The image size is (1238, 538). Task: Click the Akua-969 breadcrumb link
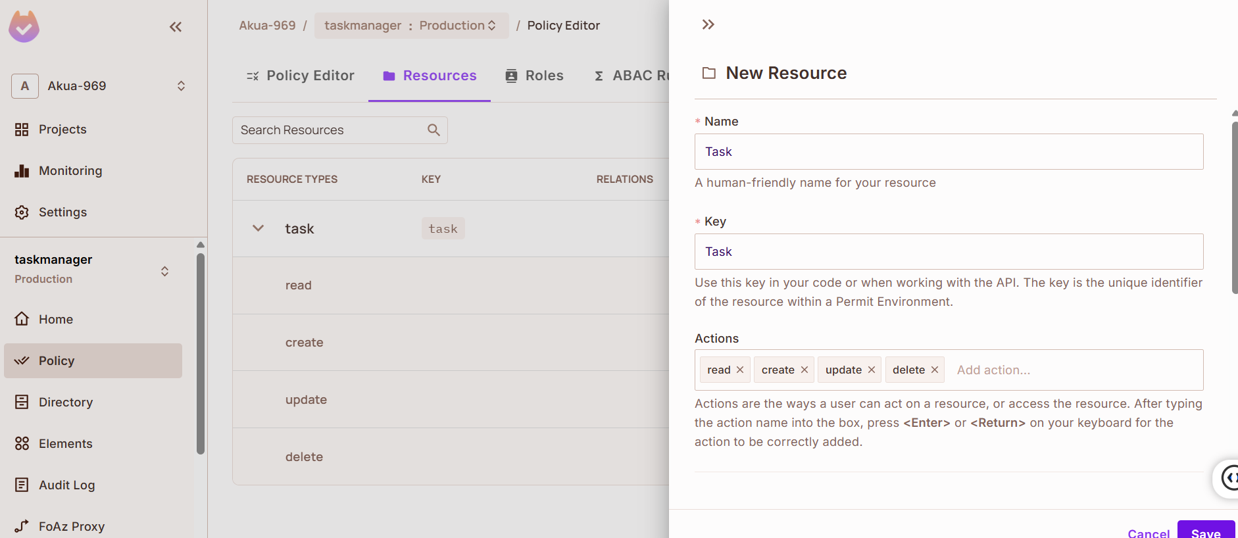(x=267, y=26)
